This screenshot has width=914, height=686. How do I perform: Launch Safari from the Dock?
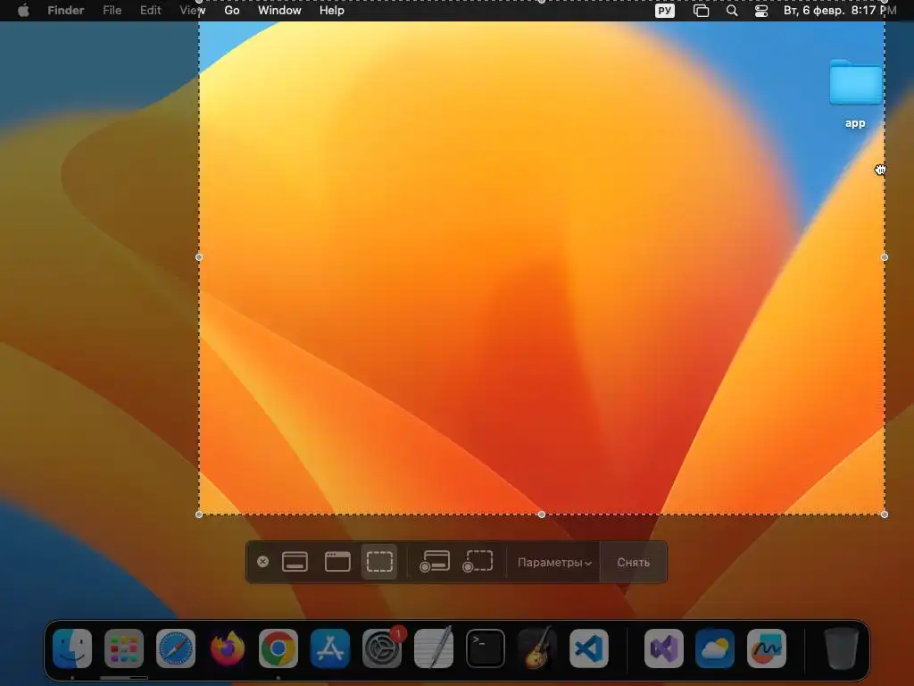[176, 648]
